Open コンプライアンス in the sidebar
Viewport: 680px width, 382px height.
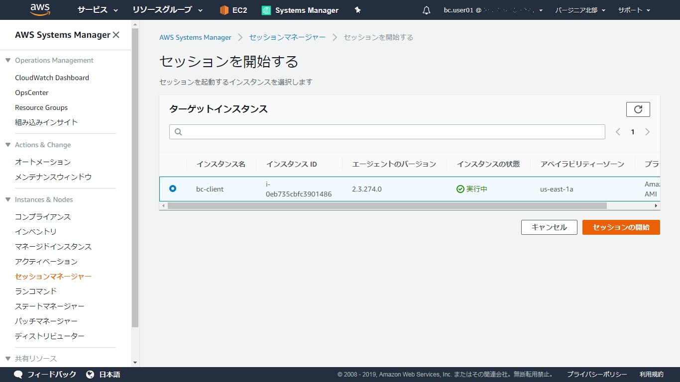coord(43,217)
